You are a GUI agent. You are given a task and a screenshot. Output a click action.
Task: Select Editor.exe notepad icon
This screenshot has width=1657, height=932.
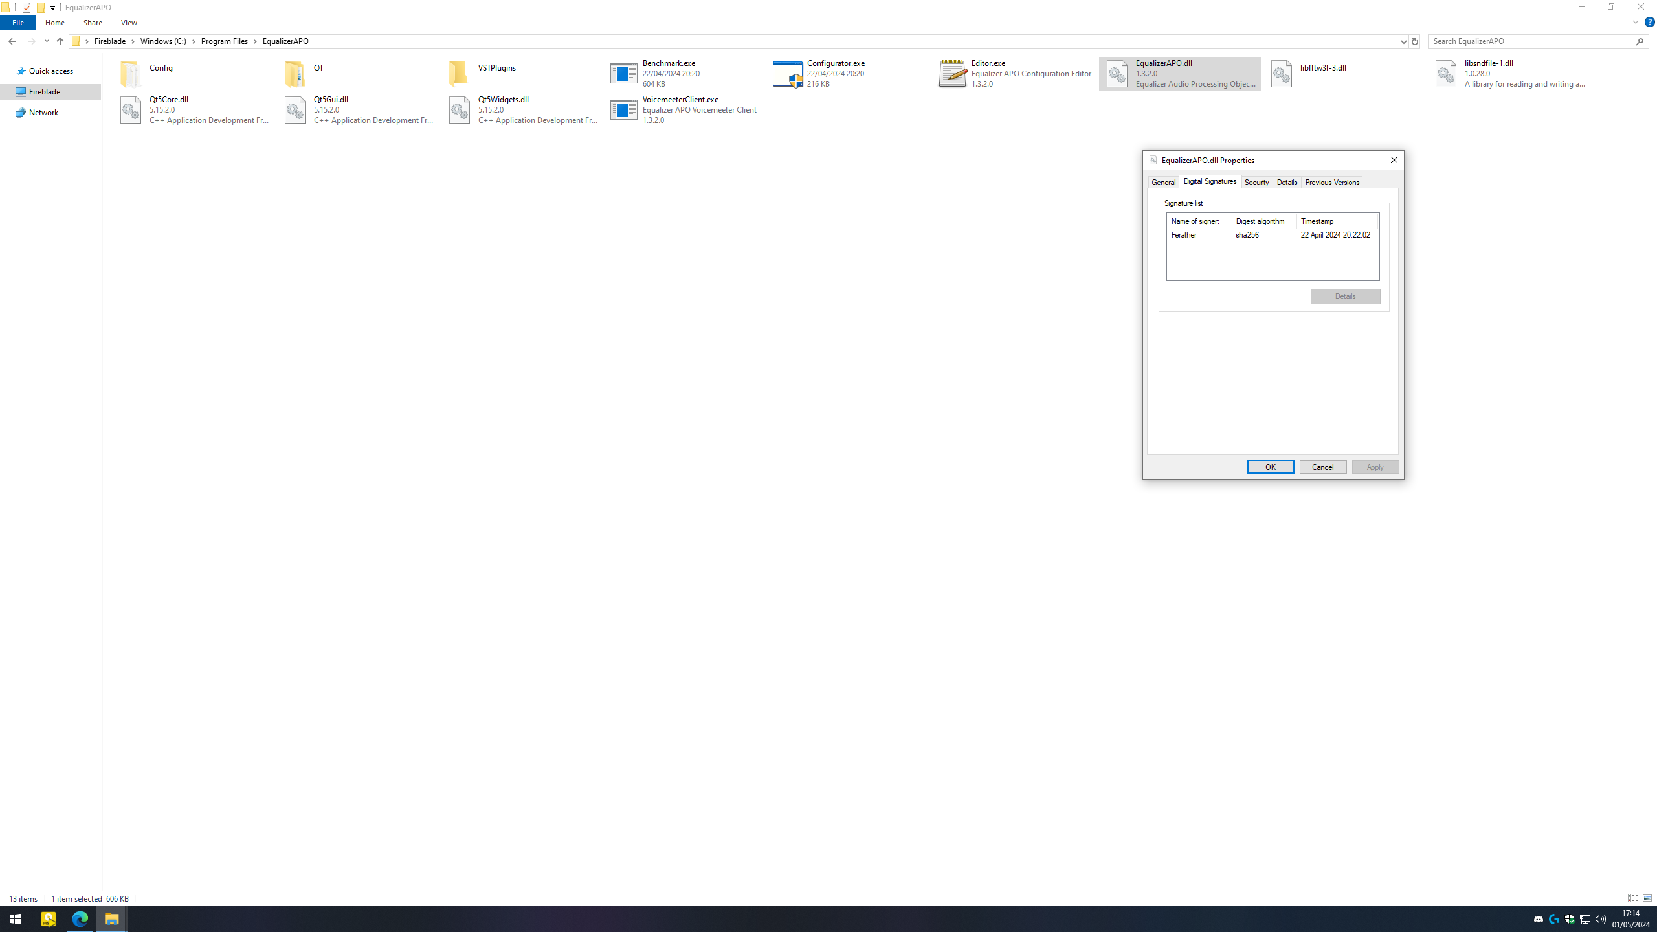point(952,74)
